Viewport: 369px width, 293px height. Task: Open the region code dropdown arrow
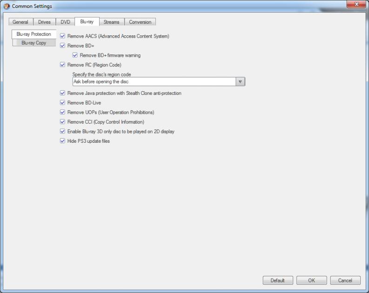(x=240, y=81)
